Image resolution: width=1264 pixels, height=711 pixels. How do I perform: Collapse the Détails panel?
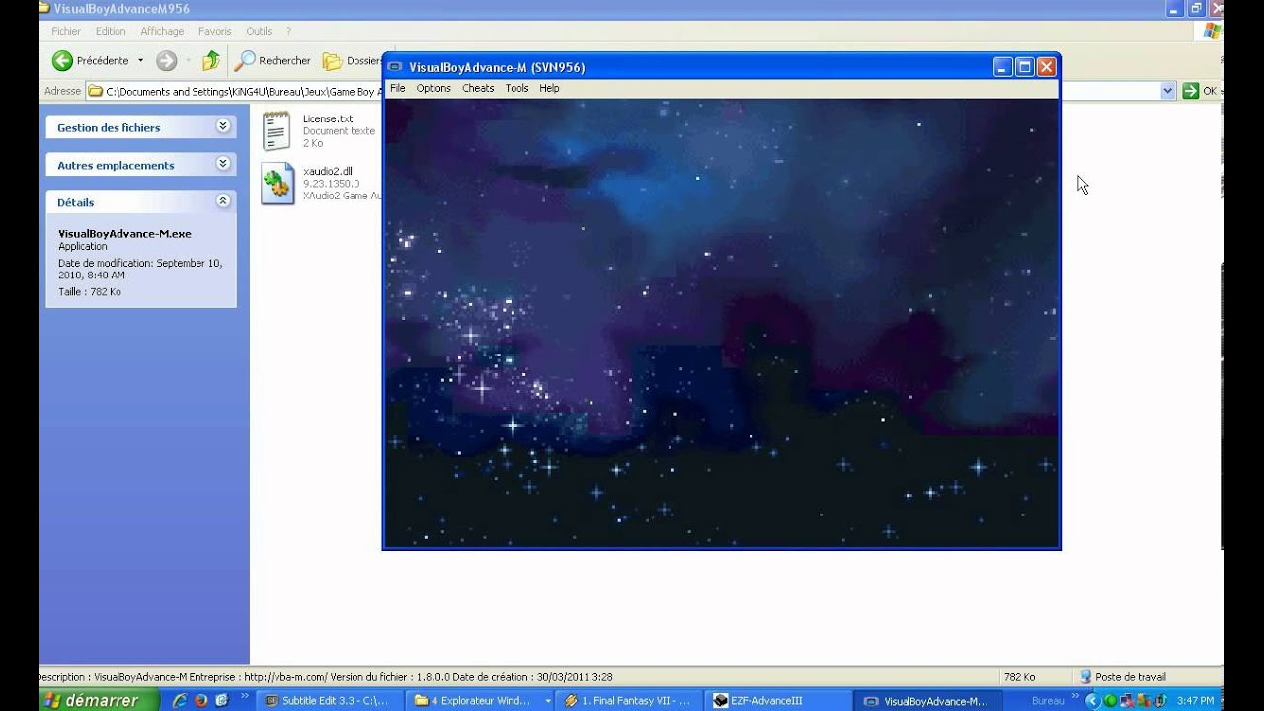(x=223, y=201)
